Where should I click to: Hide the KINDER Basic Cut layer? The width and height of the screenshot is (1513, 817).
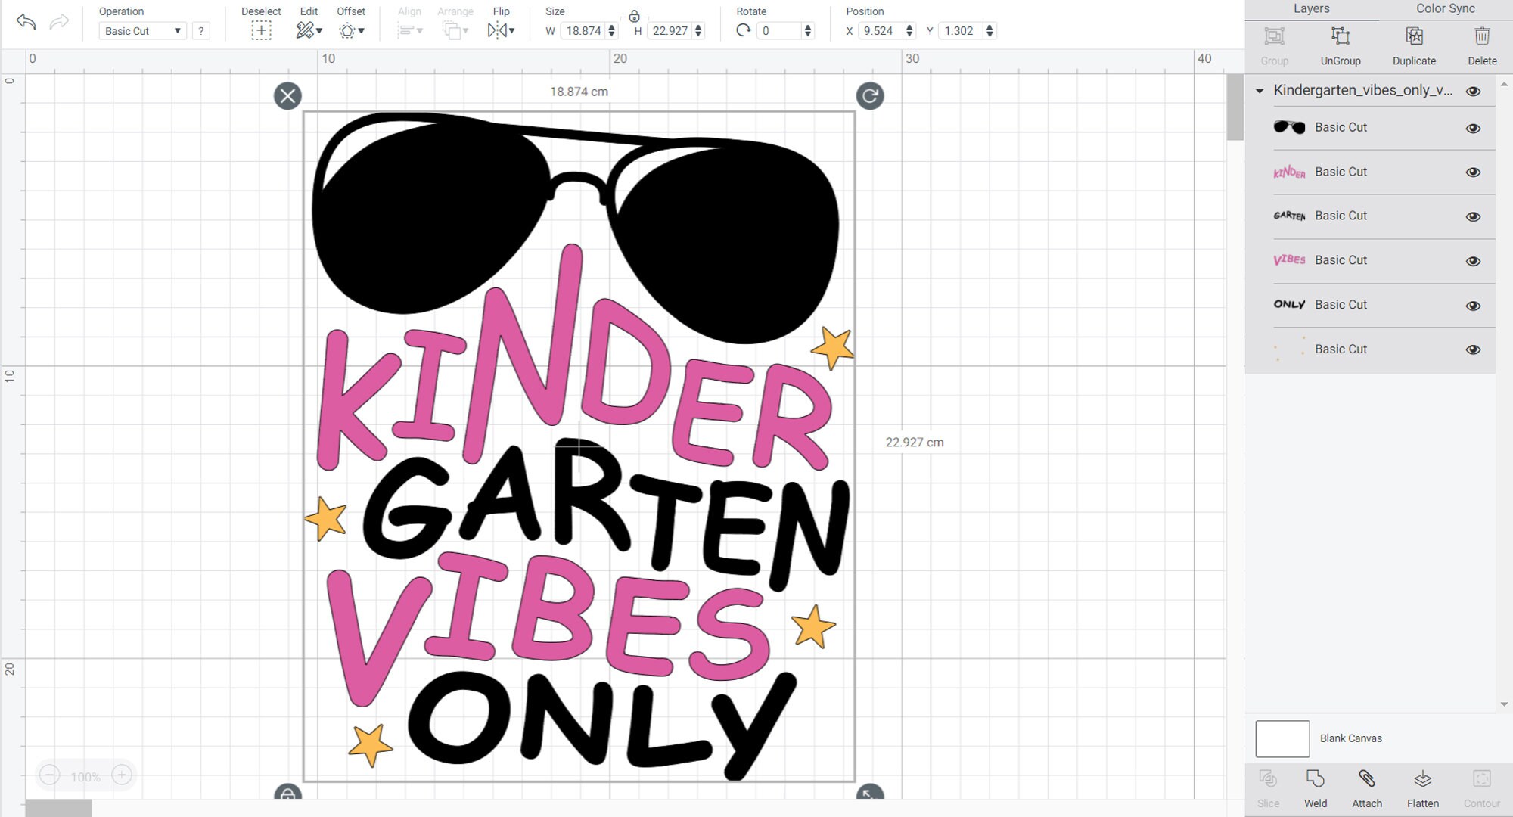[1473, 172]
